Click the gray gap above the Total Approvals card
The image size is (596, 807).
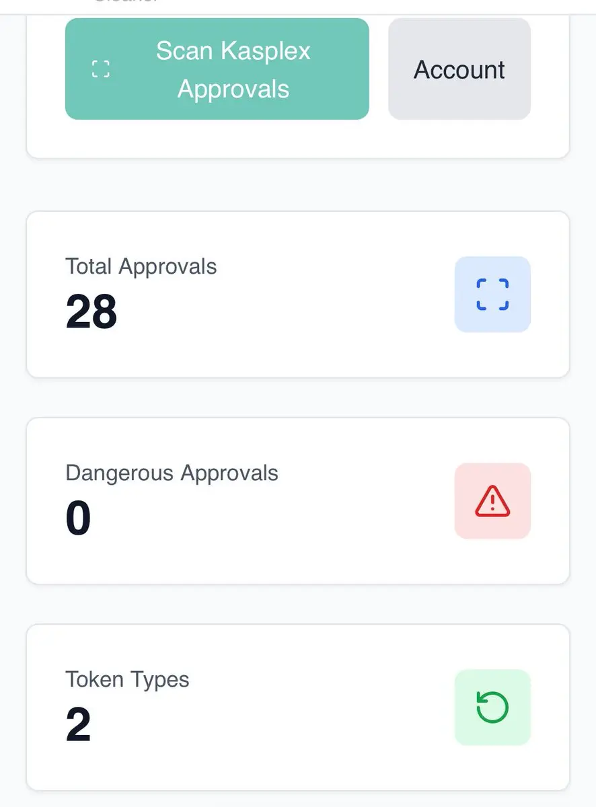point(298,185)
